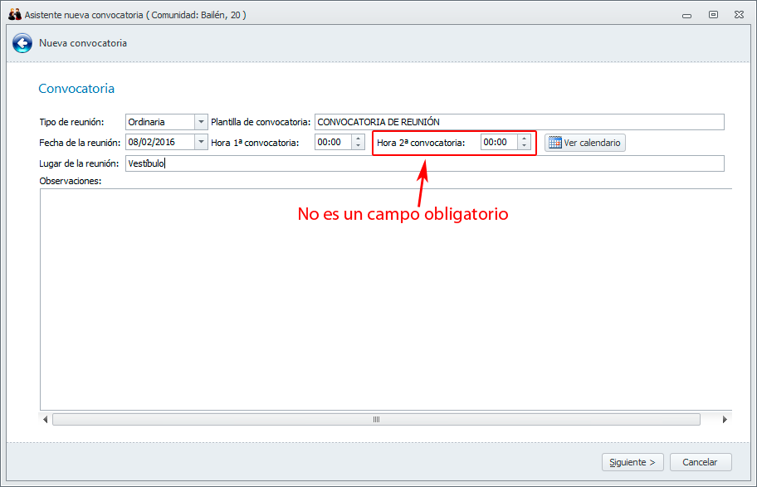Click the left arrow of horizontal scrollbar
Screen dimensions: 757x487
click(45, 420)
